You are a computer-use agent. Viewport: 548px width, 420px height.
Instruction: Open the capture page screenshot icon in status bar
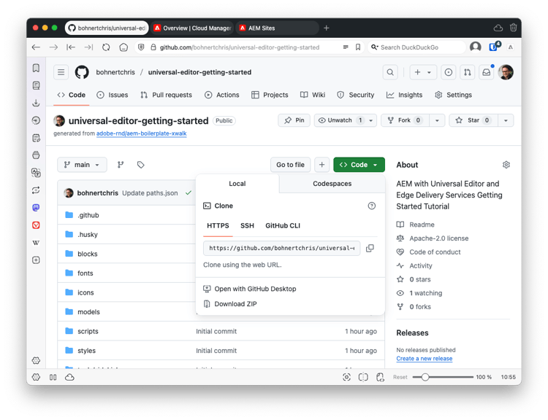(x=346, y=377)
